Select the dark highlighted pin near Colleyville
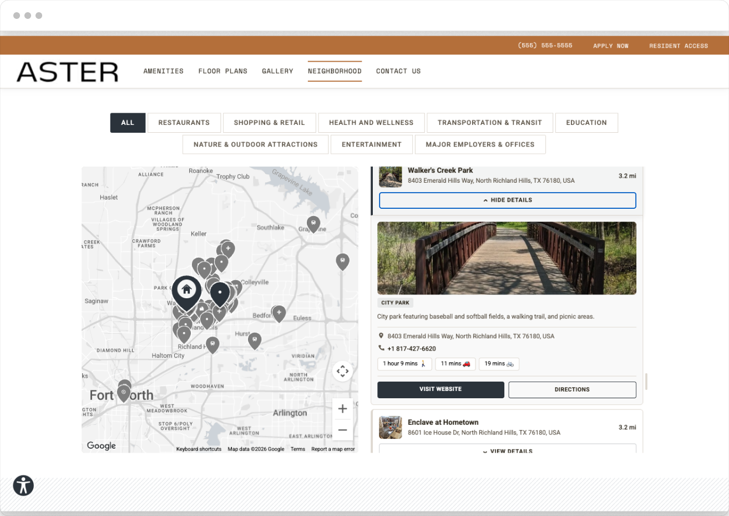This screenshot has width=729, height=516. click(220, 294)
